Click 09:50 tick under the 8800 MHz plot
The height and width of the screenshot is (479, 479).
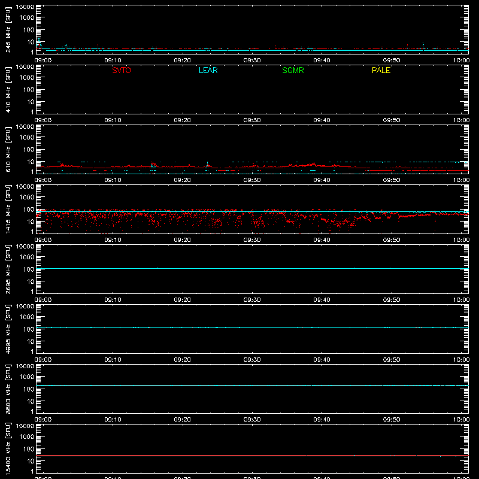[x=392, y=420]
